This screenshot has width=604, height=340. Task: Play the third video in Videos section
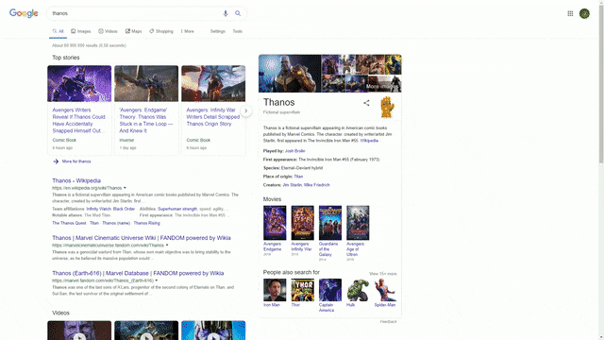click(x=213, y=331)
